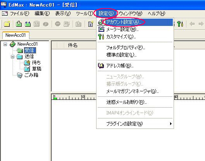
Task: Choose カスタマイズ(C)... from the menu
Action: click(135, 37)
